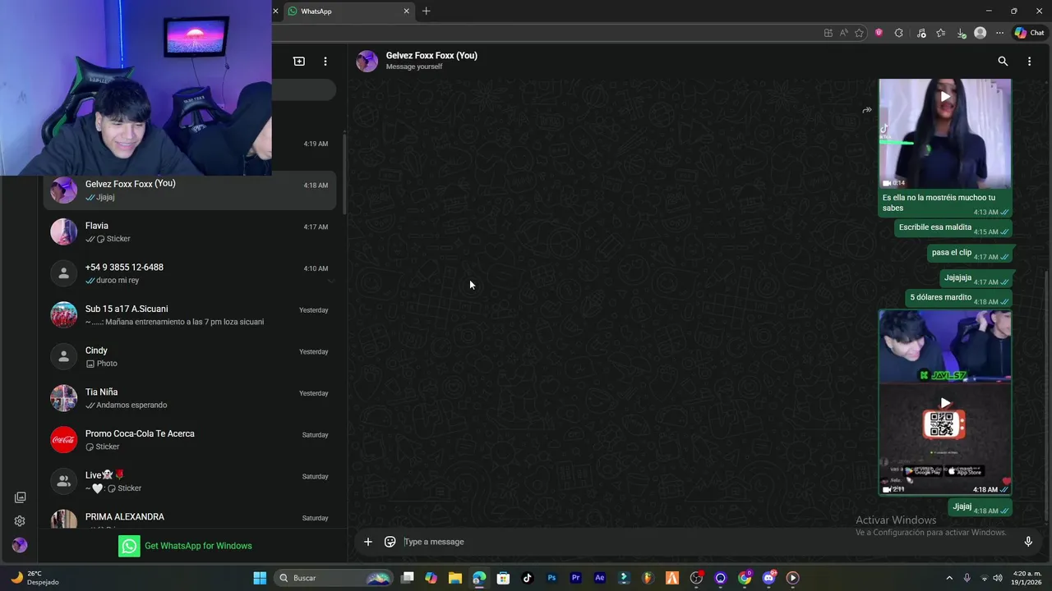Viewport: 1052px width, 591px height.
Task: Open Edge downloads icon
Action: pyautogui.click(x=961, y=33)
